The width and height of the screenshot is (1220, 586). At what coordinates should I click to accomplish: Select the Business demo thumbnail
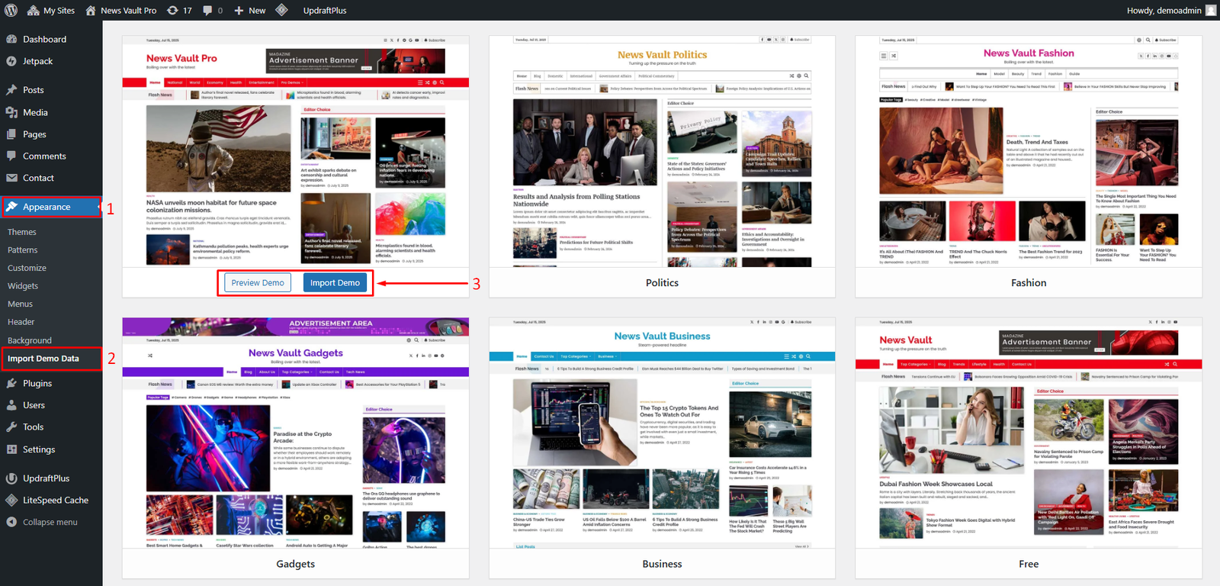662,433
